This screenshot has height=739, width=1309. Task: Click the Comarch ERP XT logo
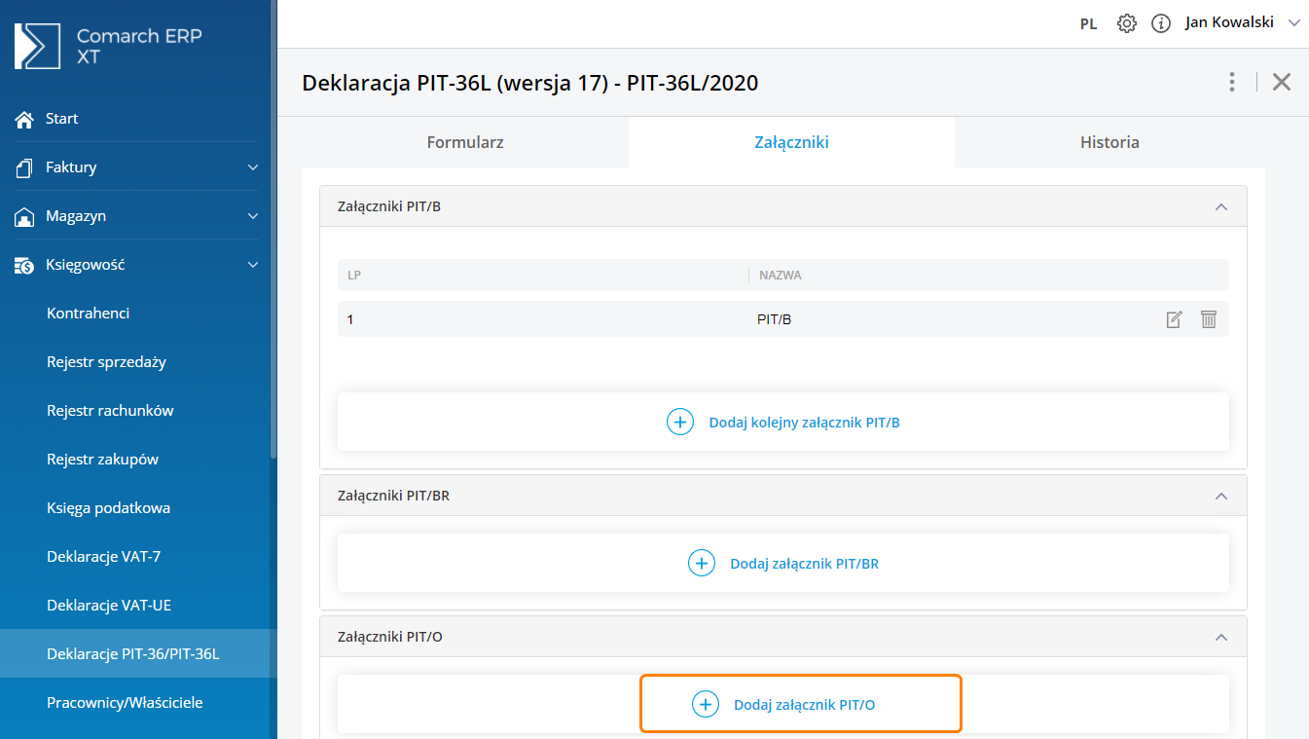coord(107,47)
